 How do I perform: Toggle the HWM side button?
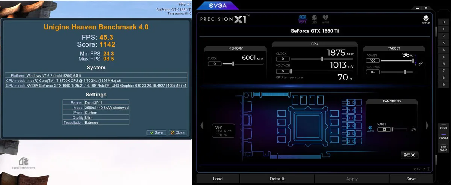[x=443, y=138]
